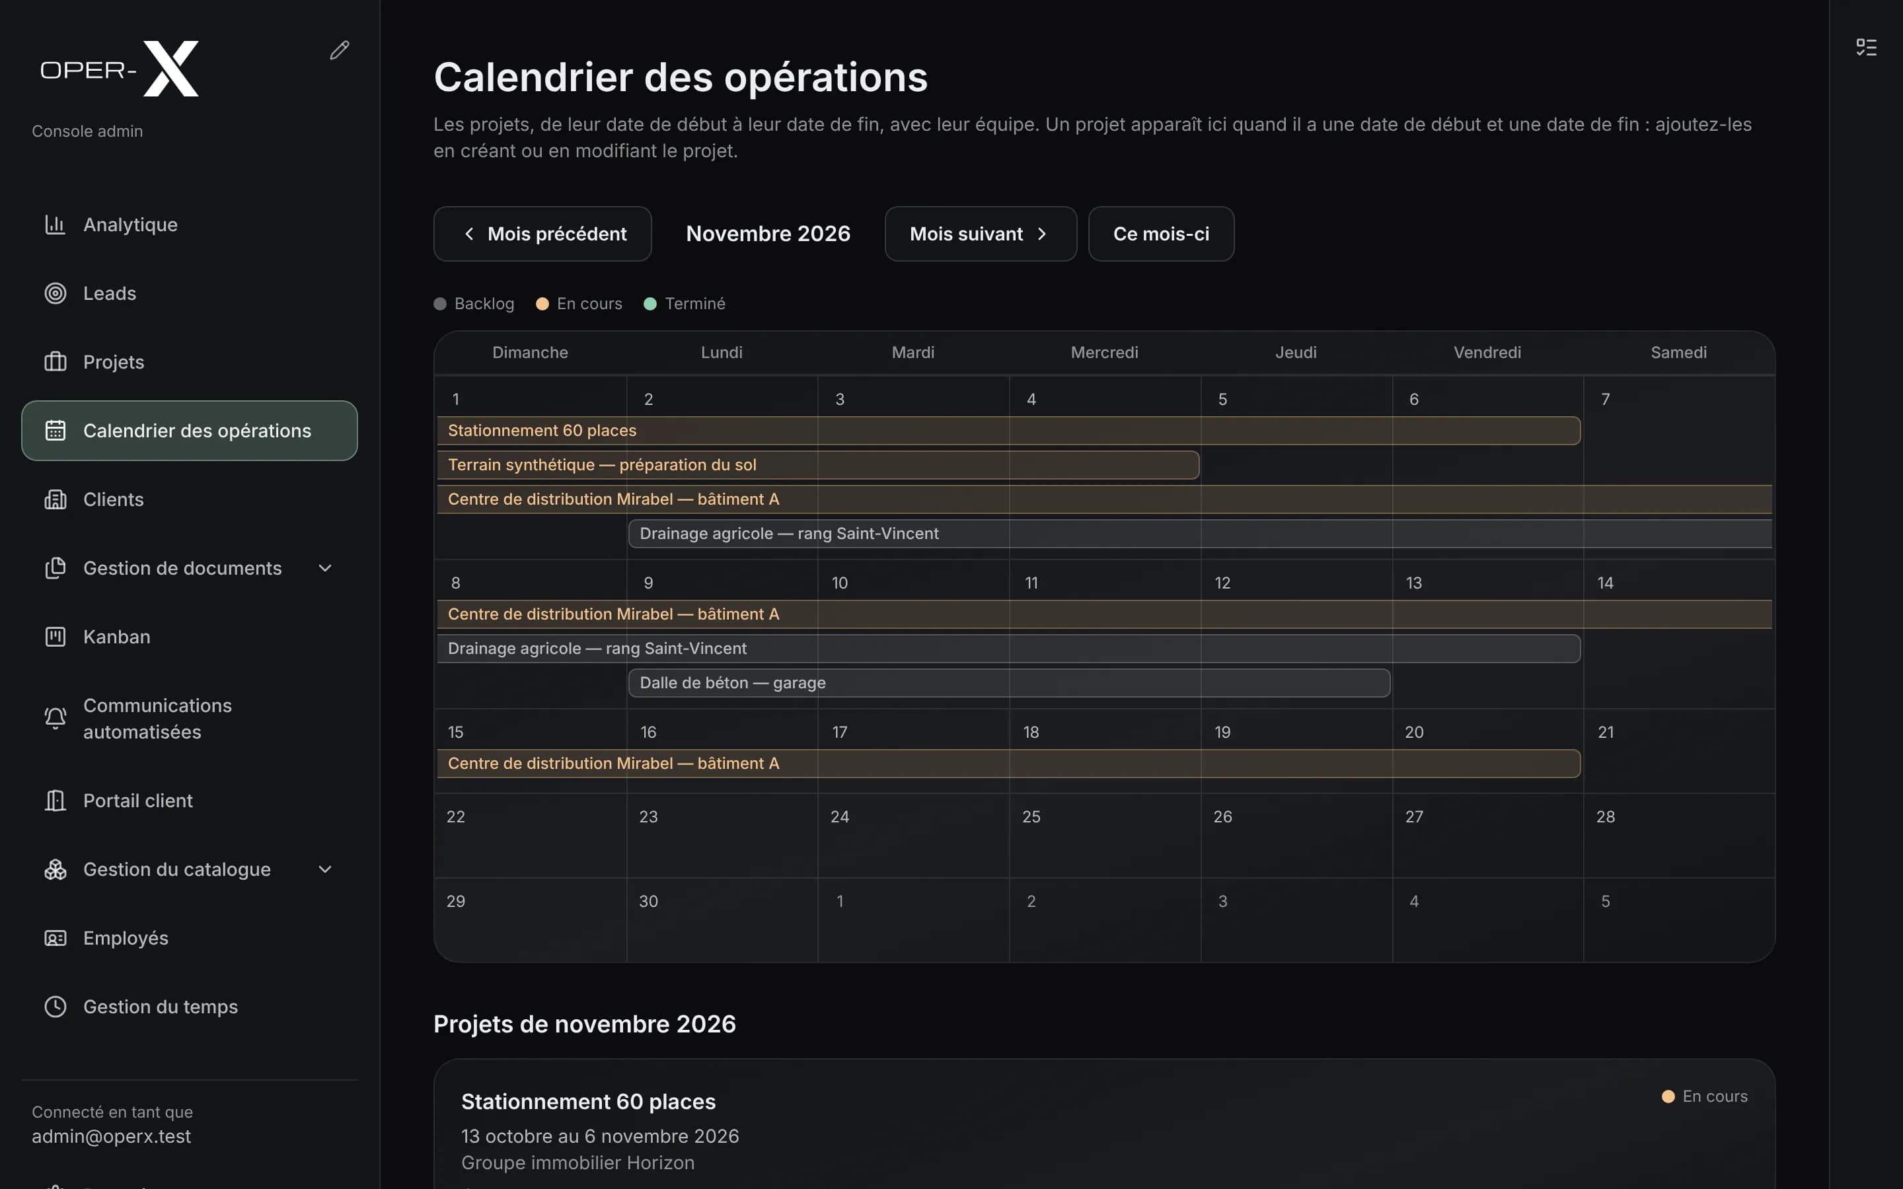Open the checklist panel icon at top right
This screenshot has width=1903, height=1189.
click(1866, 47)
